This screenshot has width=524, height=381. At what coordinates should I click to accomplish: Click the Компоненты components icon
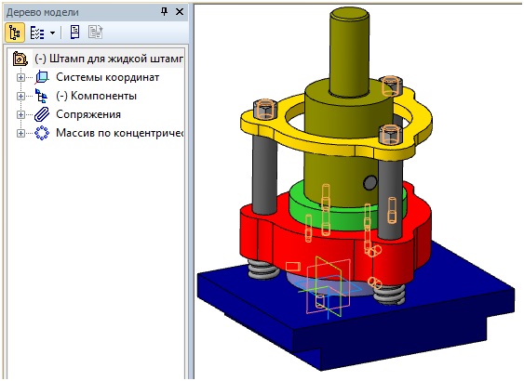point(42,96)
